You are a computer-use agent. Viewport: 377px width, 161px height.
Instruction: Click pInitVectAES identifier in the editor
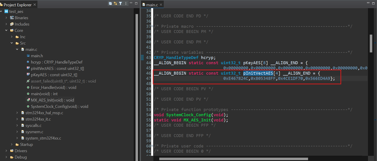pyautogui.click(x=258, y=73)
